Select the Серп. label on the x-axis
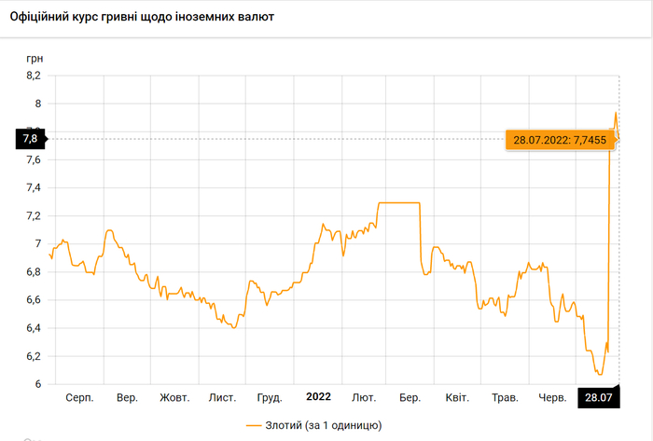653x441 pixels. (x=79, y=397)
